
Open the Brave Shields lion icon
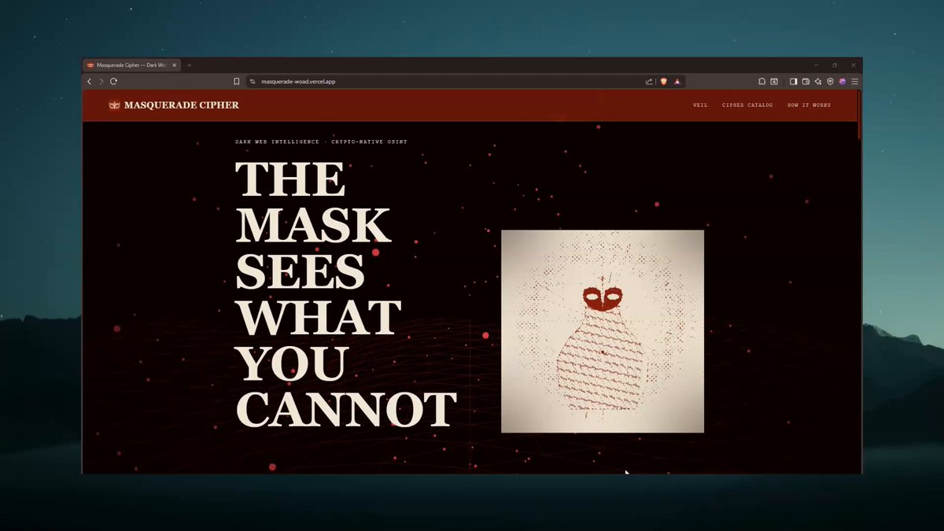[x=663, y=81]
